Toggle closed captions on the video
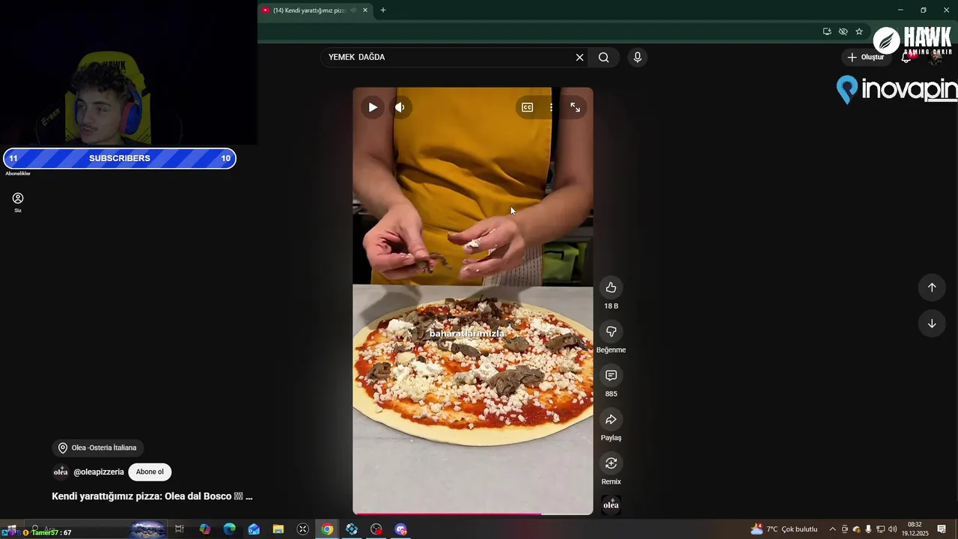Viewport: 958px width, 539px height. (527, 107)
